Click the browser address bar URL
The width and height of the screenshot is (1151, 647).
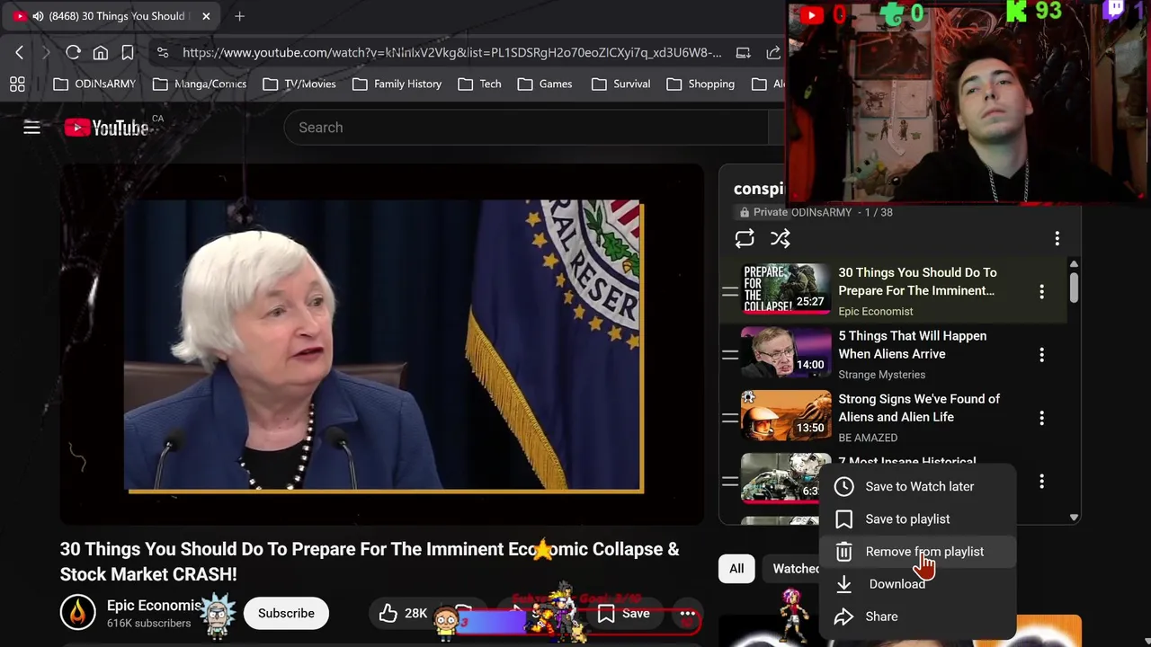click(x=451, y=53)
